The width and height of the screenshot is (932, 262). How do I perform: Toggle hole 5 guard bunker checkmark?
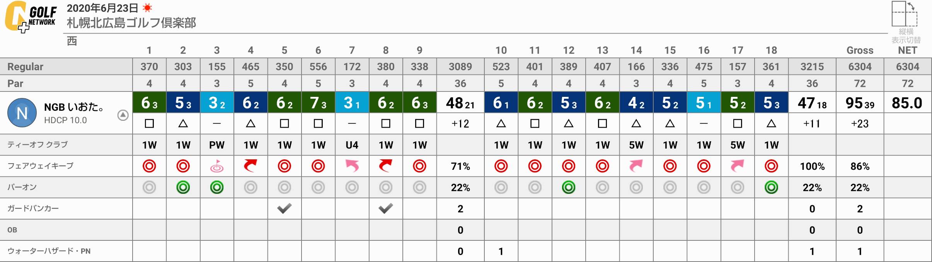coord(284,208)
